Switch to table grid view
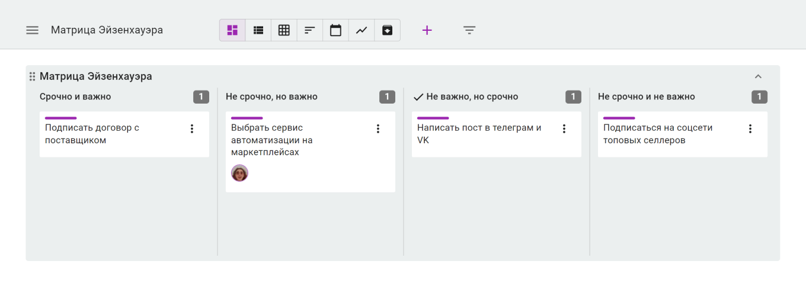Image resolution: width=806 pixels, height=293 pixels. pos(284,30)
